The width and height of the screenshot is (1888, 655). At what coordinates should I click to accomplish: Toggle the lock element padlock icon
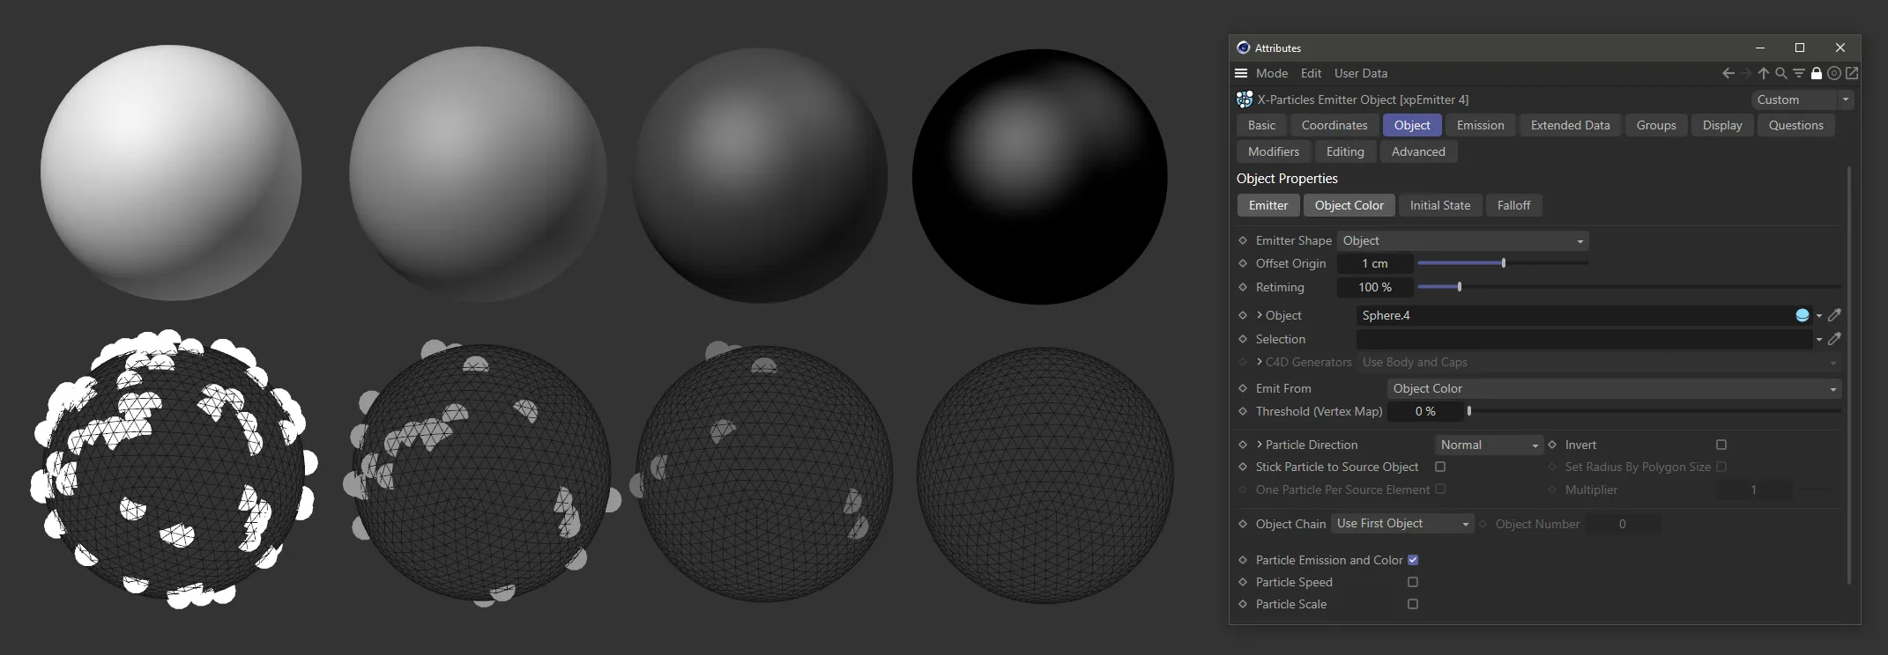(x=1817, y=73)
